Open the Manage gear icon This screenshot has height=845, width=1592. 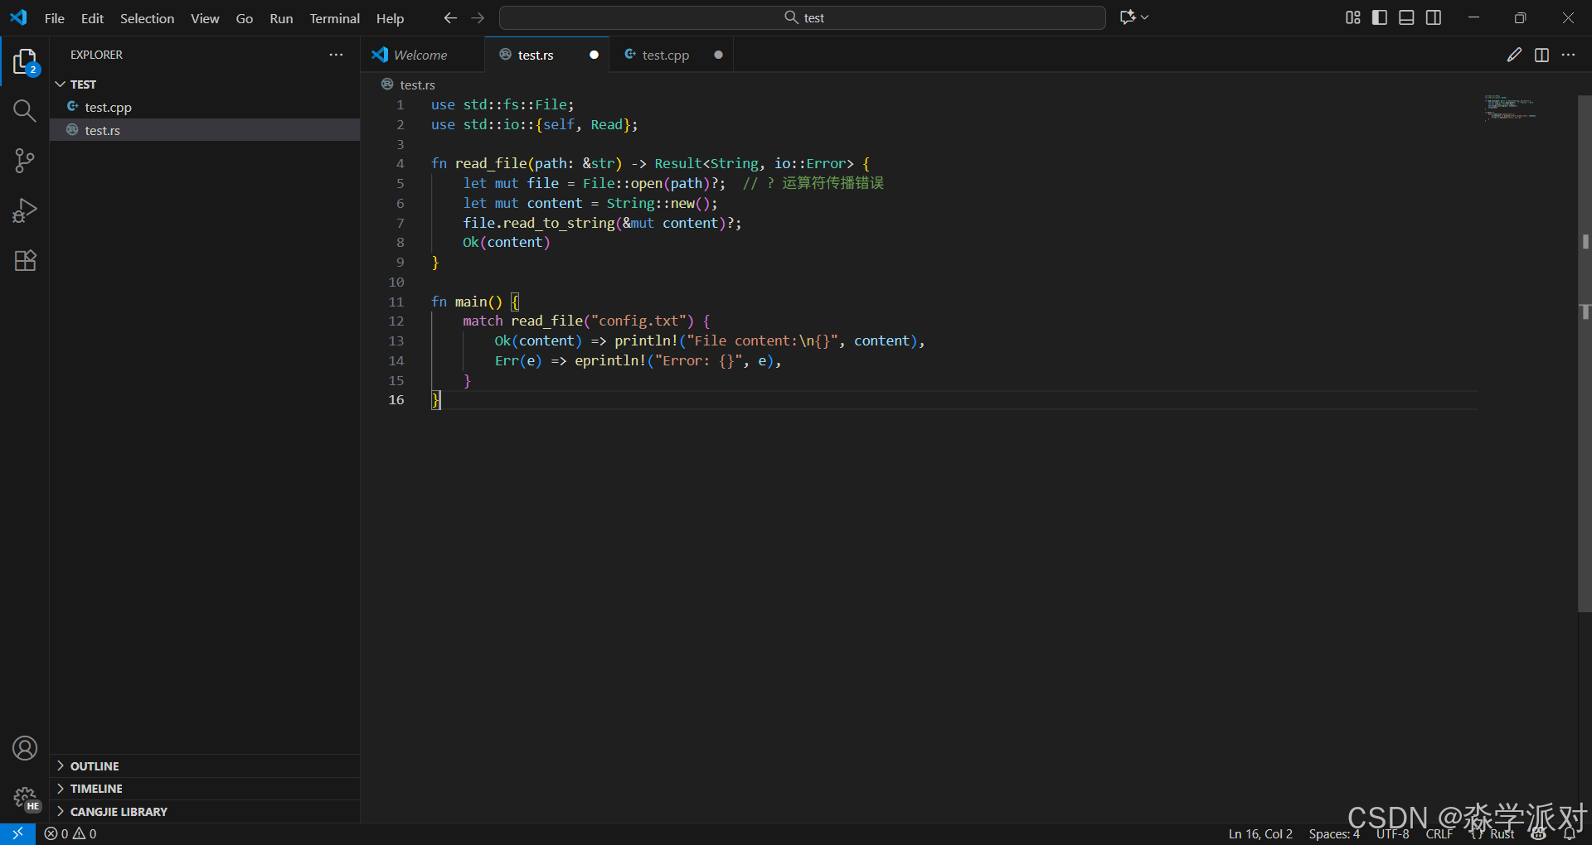coord(25,798)
